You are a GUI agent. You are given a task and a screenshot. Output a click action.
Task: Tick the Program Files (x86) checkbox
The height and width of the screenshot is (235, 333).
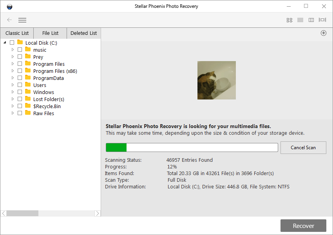(x=20, y=70)
